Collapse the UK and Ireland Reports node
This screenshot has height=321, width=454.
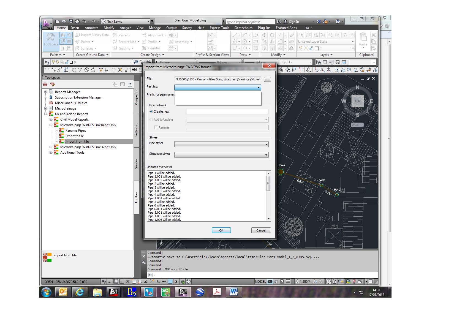[46, 114]
